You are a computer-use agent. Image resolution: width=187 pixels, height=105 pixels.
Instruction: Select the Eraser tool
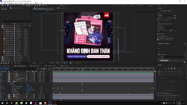(x=40, y=6)
